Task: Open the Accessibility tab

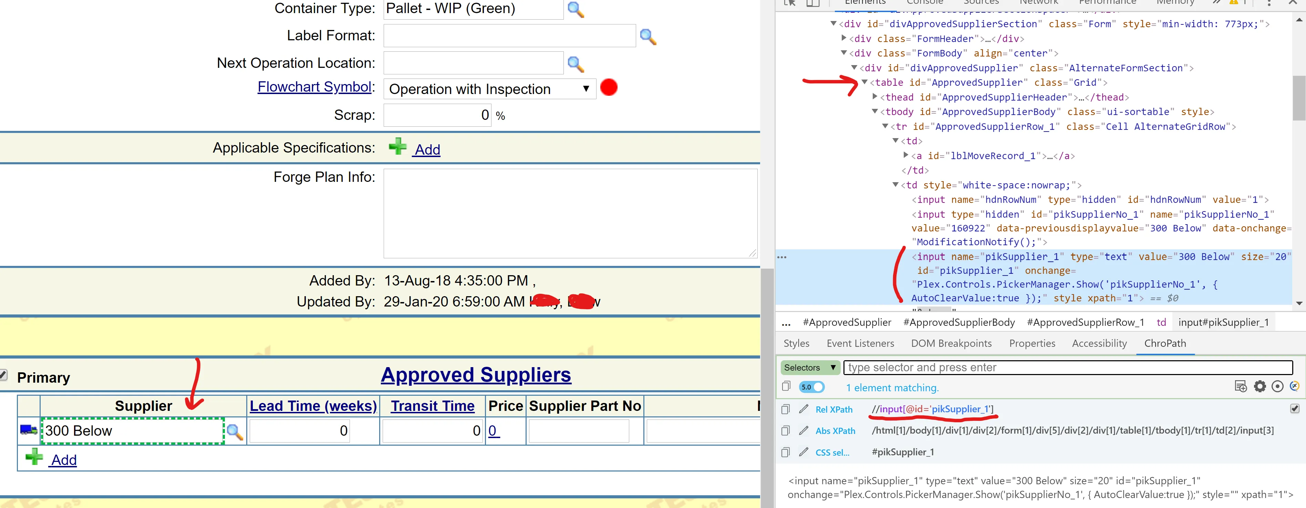Action: click(1099, 343)
